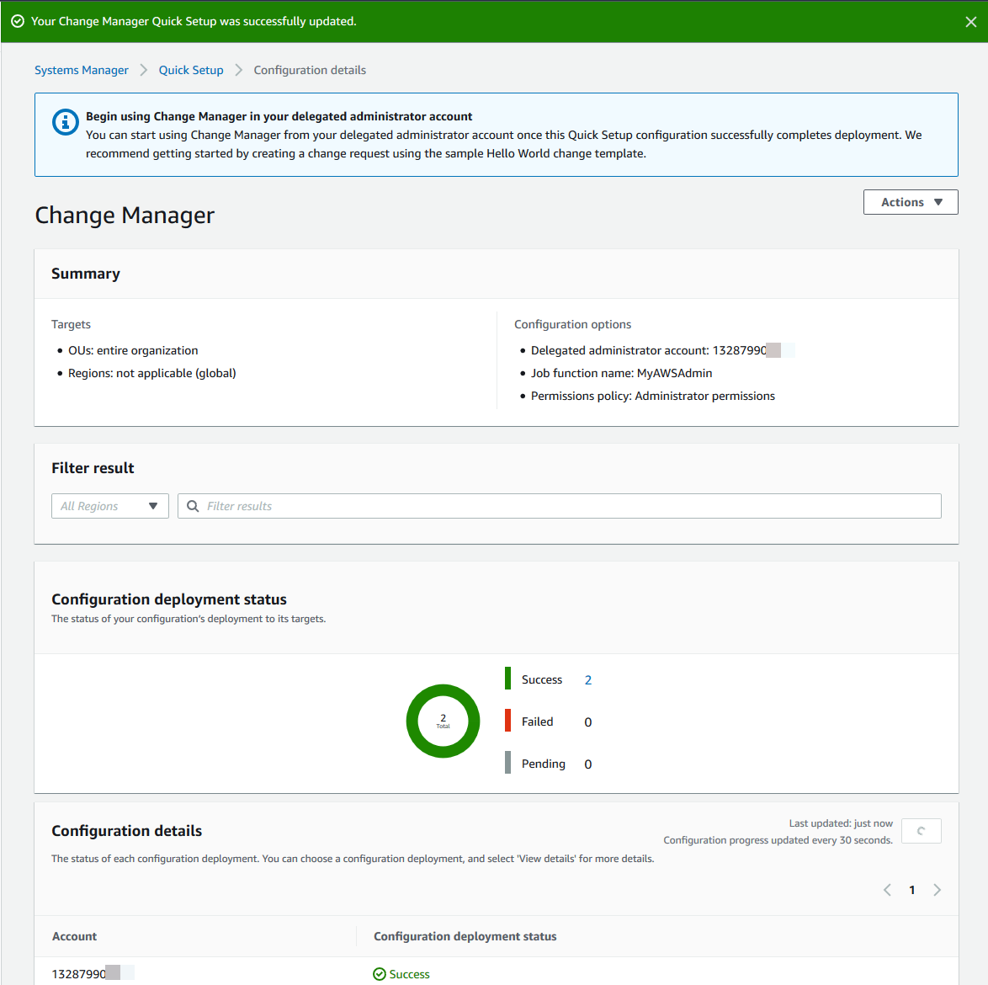Click the Account column header

click(x=74, y=936)
